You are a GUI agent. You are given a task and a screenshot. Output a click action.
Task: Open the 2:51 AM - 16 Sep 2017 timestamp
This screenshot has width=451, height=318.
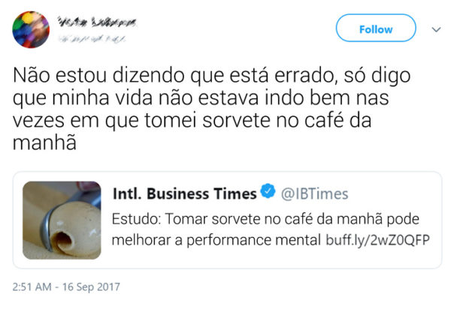pyautogui.click(x=66, y=287)
